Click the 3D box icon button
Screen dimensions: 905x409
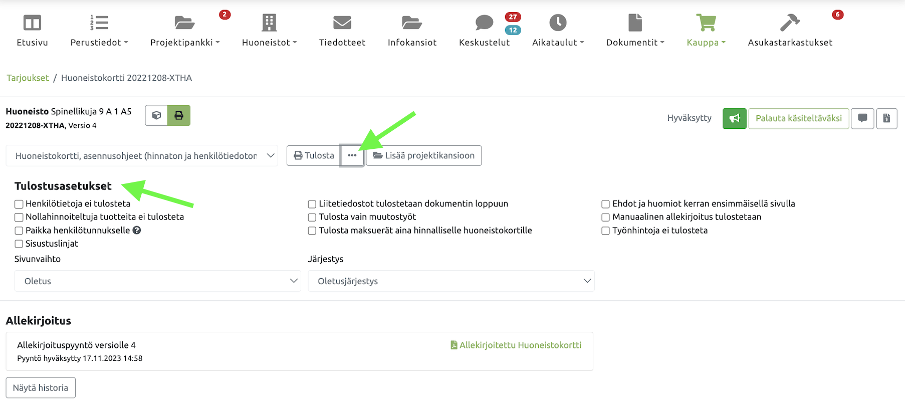click(156, 115)
